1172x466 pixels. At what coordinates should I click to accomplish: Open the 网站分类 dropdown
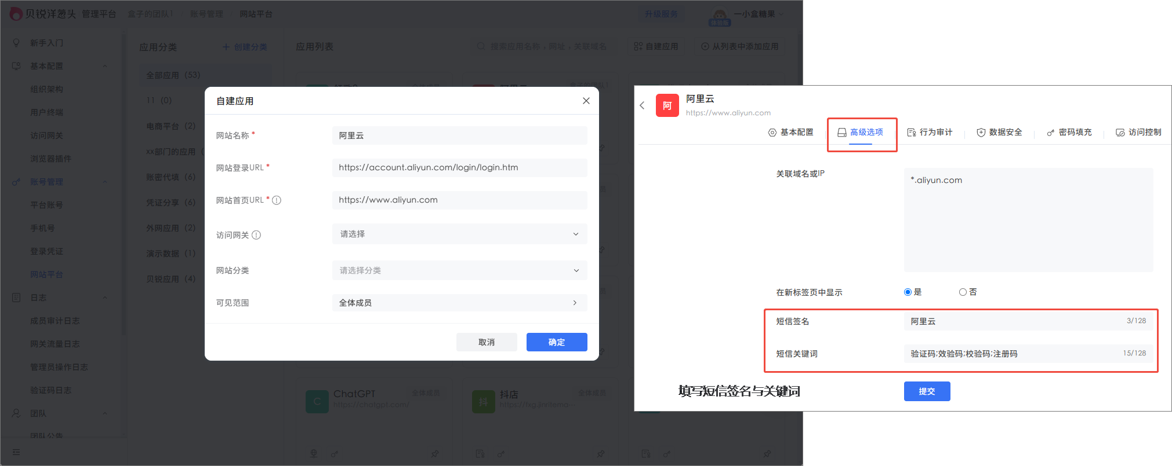[459, 270]
